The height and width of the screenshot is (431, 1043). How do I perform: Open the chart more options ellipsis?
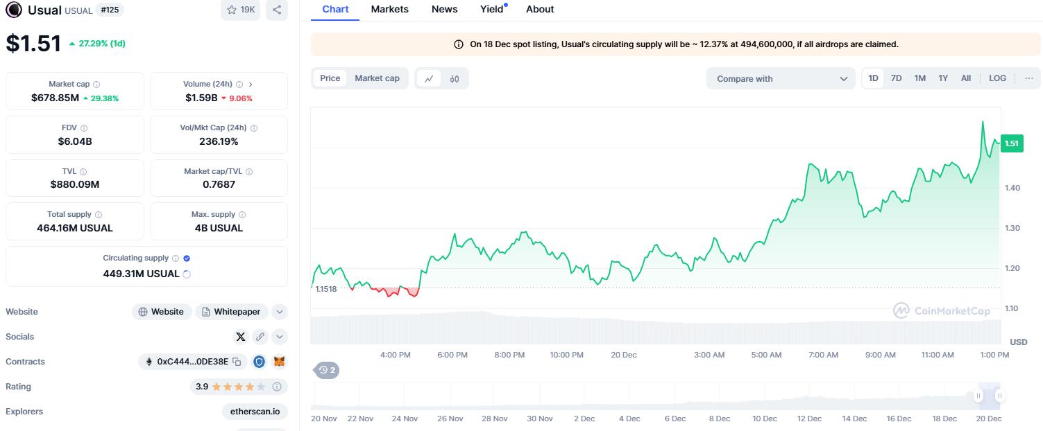[1028, 78]
